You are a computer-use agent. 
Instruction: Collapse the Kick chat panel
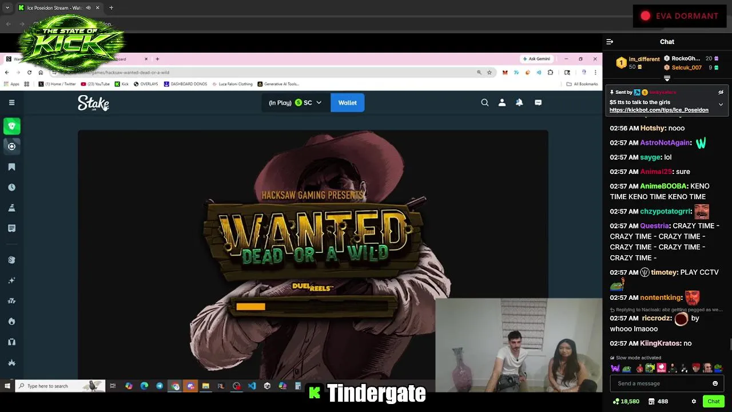(x=610, y=42)
